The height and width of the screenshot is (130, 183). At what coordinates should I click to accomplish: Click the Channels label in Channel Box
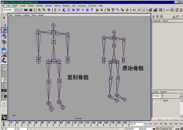[157, 21]
